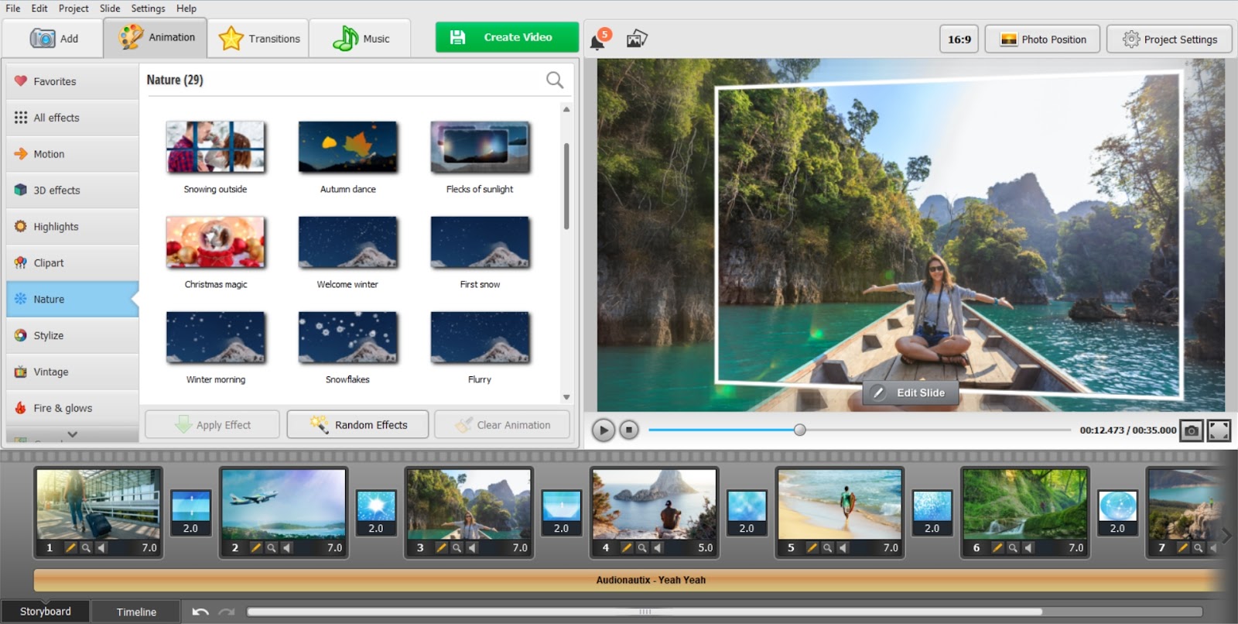This screenshot has width=1238, height=624.
Task: Choose the Favorites category
Action: tap(72, 81)
